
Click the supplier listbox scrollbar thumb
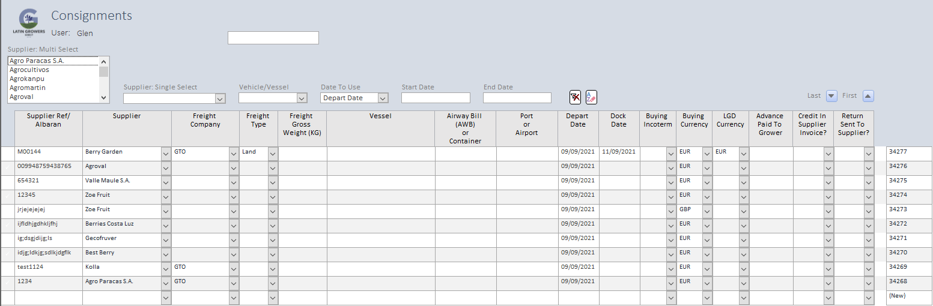104,71
